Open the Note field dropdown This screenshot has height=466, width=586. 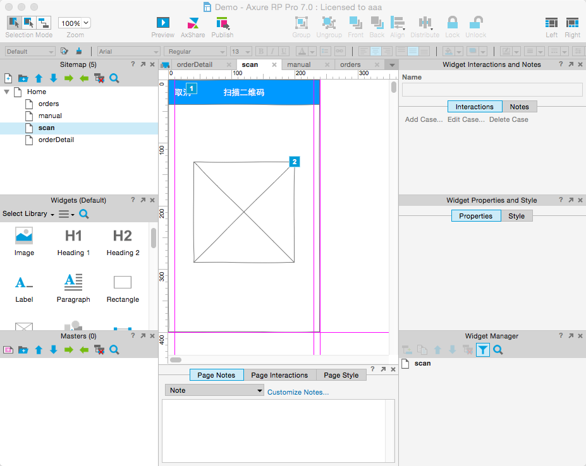coord(214,390)
